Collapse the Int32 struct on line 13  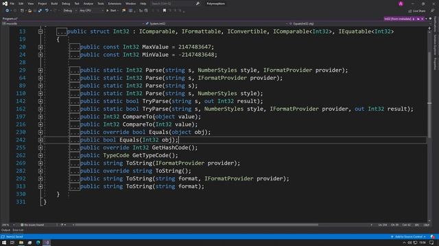(40, 31)
